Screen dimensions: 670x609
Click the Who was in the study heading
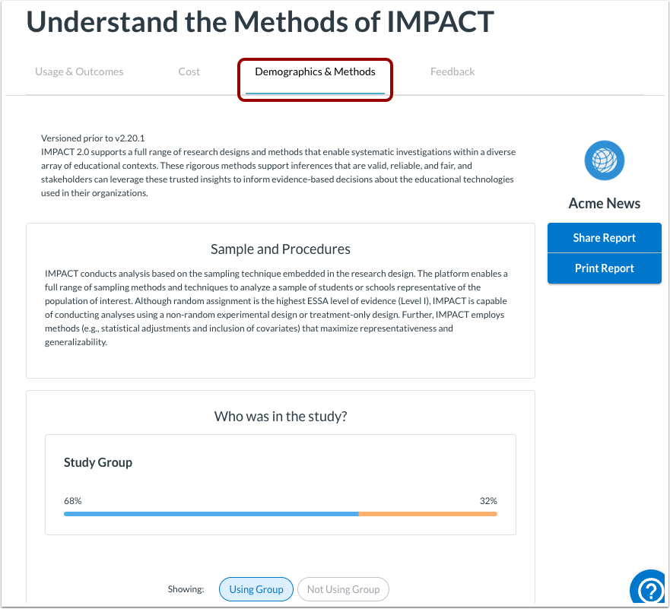coord(280,416)
